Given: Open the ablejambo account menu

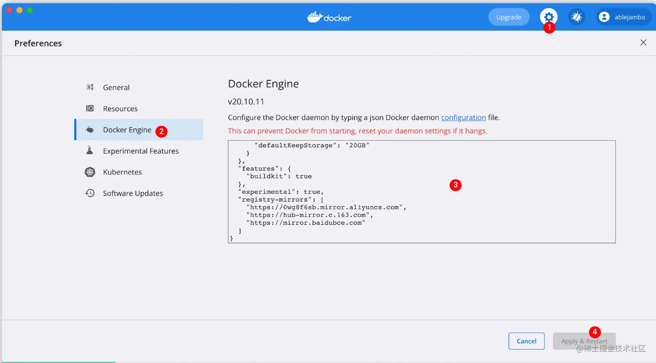Looking at the screenshot, I should (623, 17).
